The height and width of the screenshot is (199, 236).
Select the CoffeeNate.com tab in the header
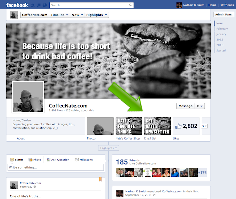pos(34,15)
